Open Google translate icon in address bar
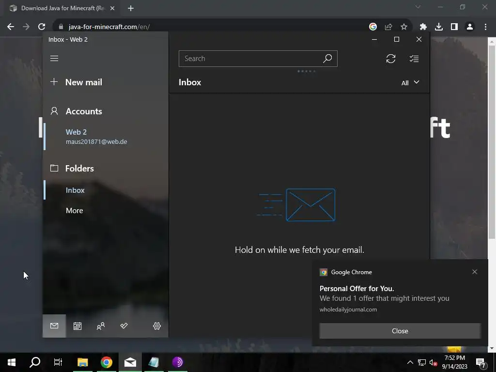The image size is (496, 372). coord(373,27)
